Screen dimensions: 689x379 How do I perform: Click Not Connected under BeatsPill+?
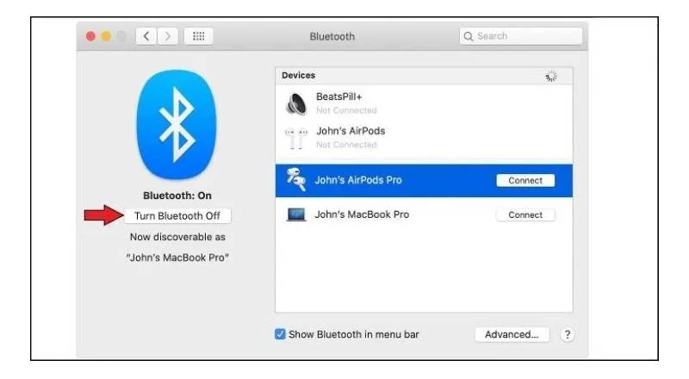[346, 110]
